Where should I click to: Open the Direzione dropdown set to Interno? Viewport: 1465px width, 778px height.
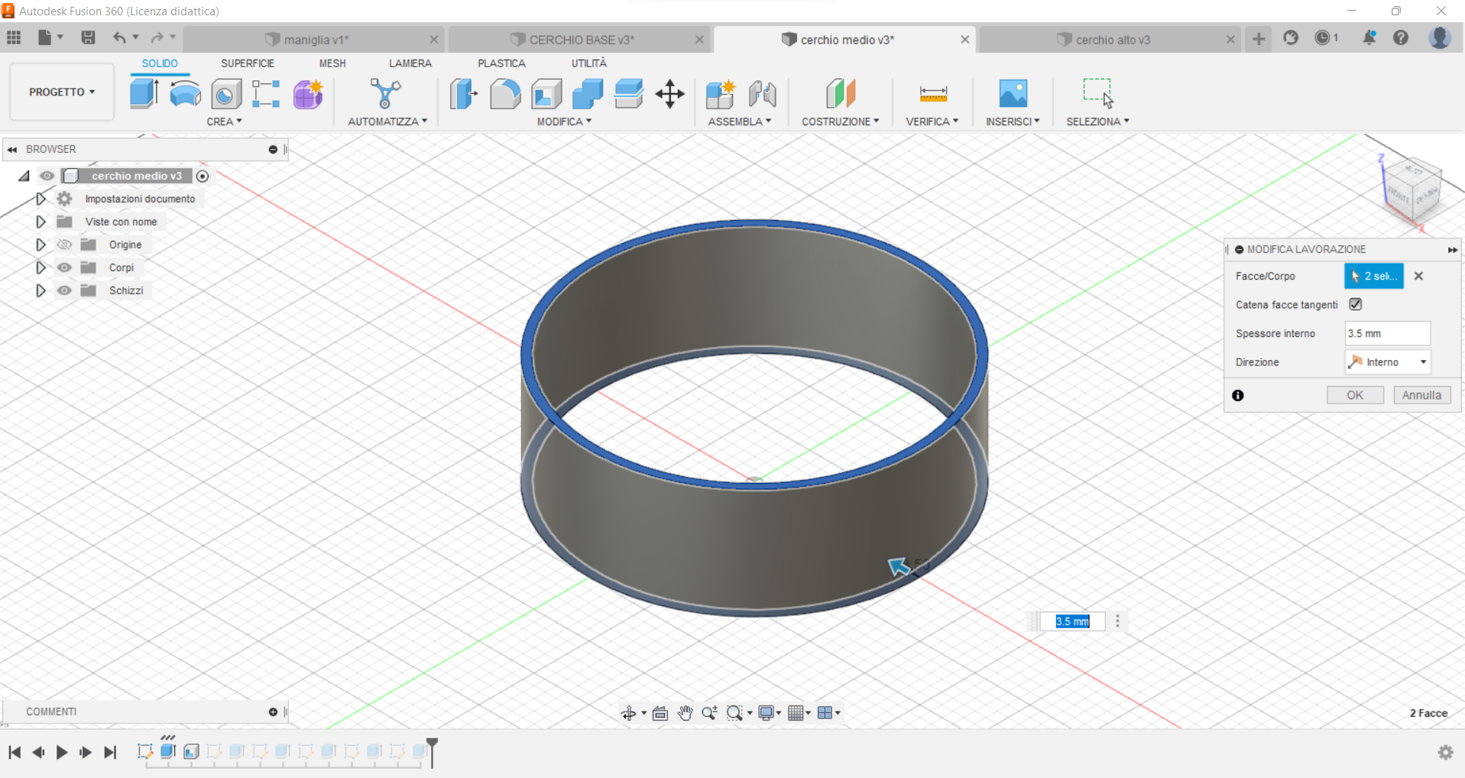(1387, 361)
